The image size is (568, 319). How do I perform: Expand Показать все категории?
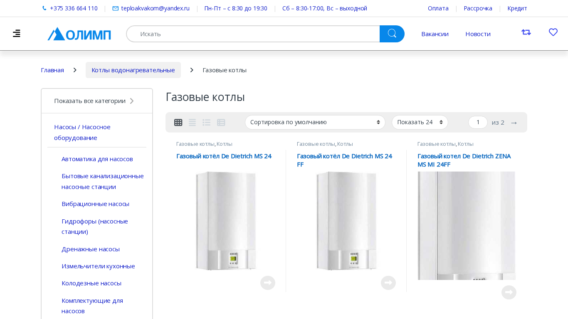point(94,101)
